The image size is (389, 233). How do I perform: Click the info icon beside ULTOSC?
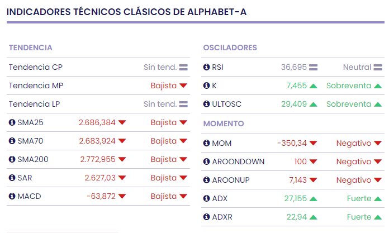coord(207,104)
